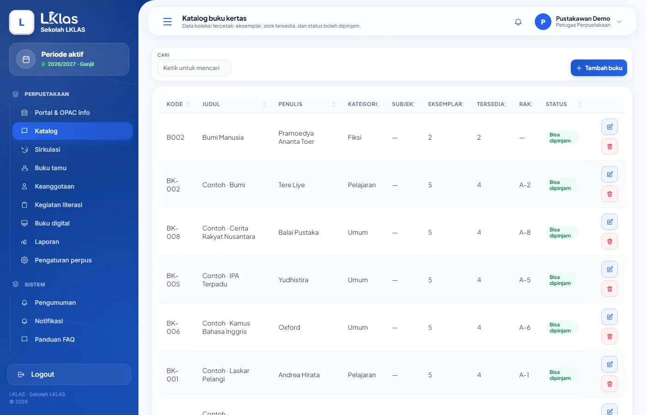
Task: Click the LKLAS logo tile
Action: (22, 22)
